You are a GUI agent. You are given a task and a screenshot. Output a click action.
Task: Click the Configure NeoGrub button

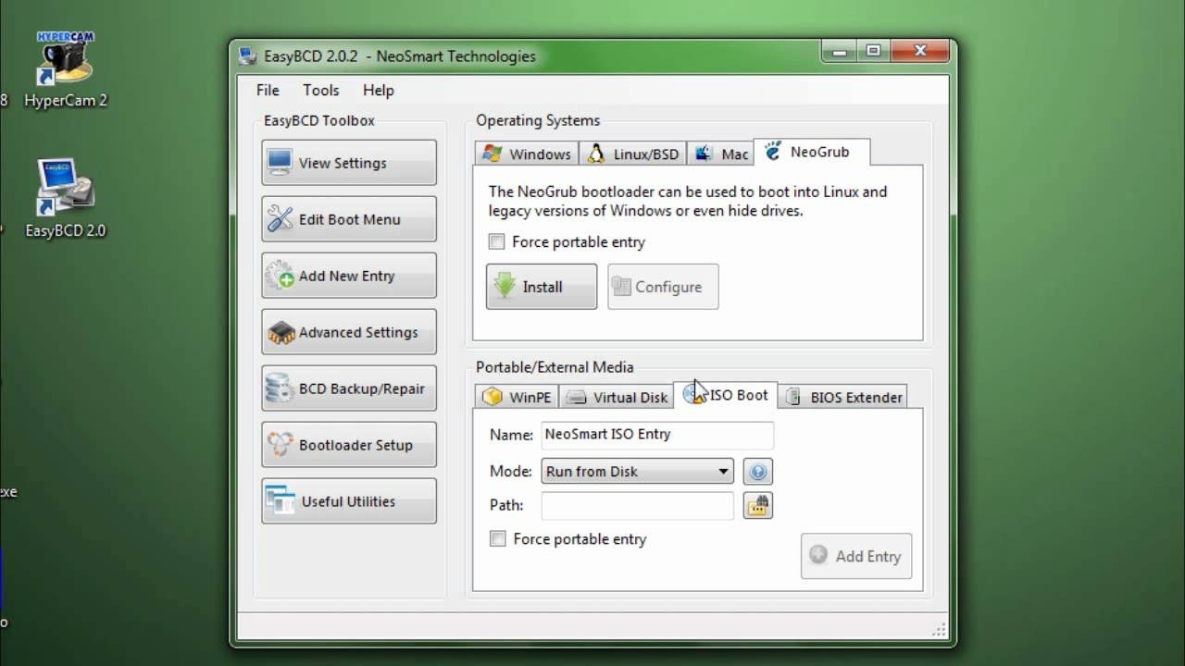click(x=663, y=287)
